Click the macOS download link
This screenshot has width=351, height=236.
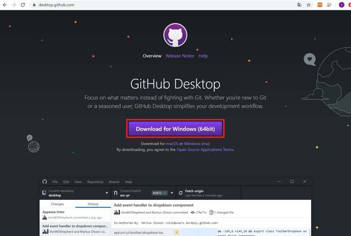coord(172,143)
